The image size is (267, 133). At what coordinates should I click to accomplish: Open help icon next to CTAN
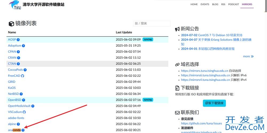click(x=18, y=64)
